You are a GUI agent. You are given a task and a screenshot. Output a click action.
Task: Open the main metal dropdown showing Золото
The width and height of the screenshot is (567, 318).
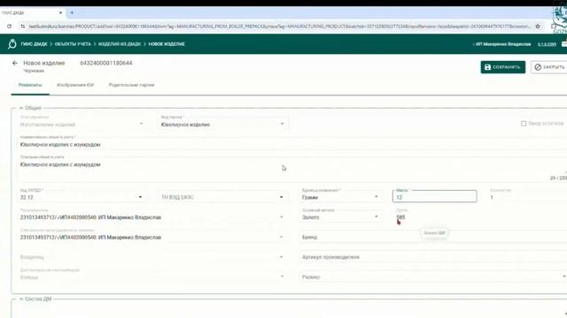340,217
